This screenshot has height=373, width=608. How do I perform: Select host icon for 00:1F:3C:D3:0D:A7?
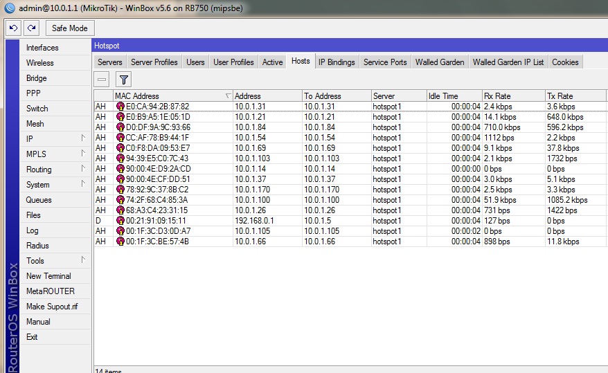[120, 231]
